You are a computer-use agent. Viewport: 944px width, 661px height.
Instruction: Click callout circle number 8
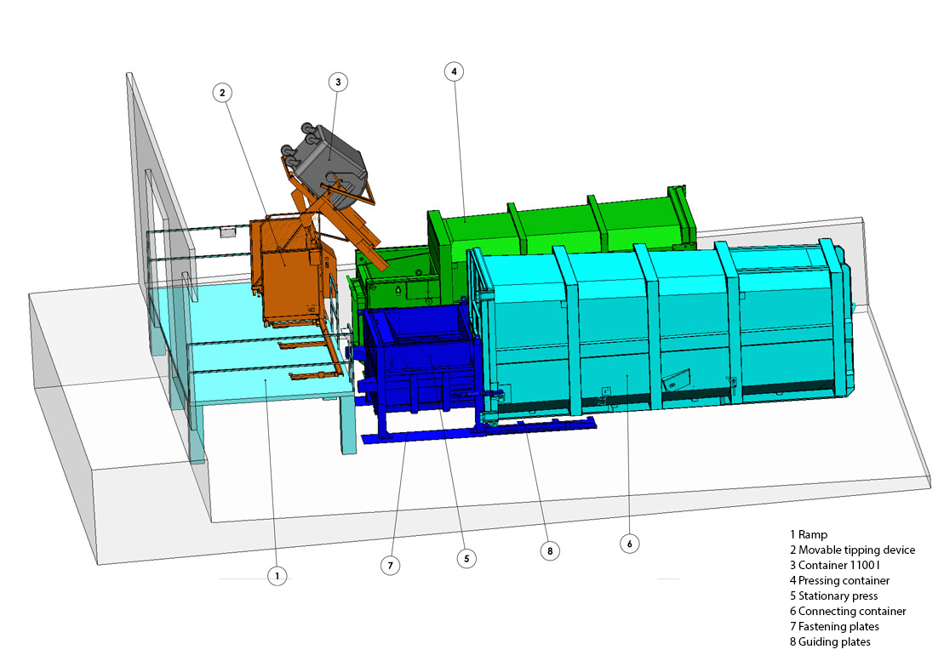(x=550, y=550)
